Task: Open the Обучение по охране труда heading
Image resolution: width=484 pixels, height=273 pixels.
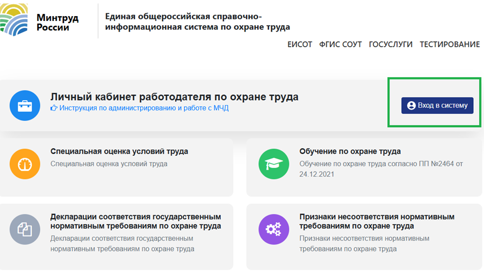Action: coord(350,151)
